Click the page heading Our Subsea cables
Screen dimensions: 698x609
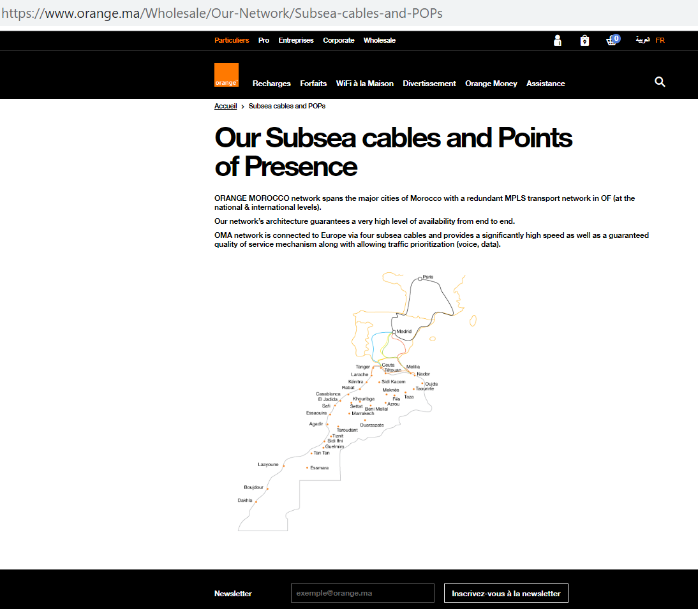click(x=394, y=152)
